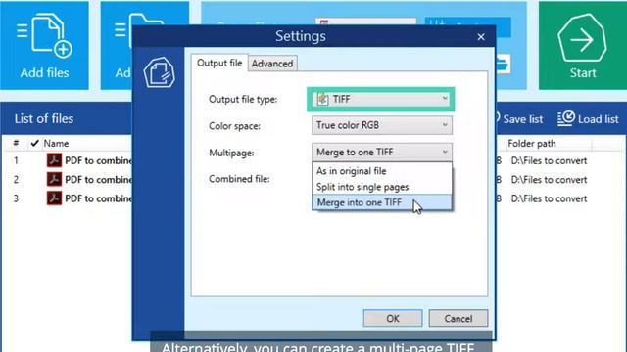Image resolution: width=627 pixels, height=352 pixels.
Task: Click PDF icon in row 2
Action: coord(54,179)
